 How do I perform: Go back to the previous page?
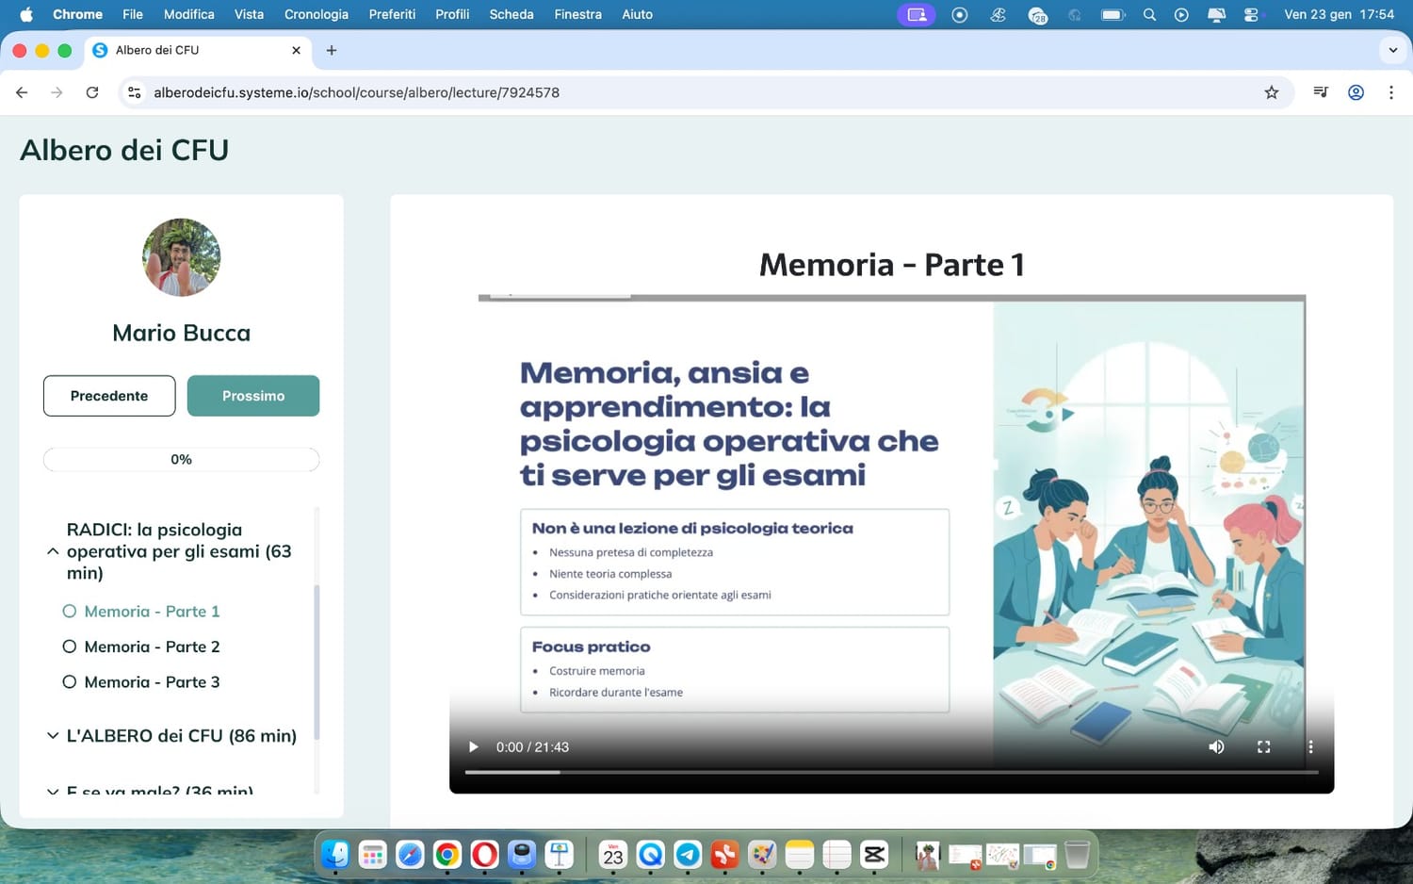tap(22, 92)
